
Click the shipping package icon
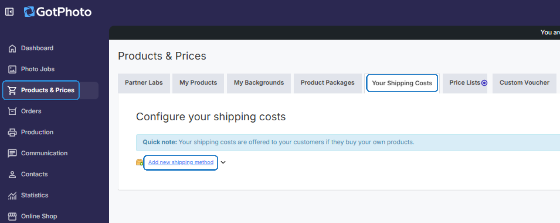coord(139,162)
